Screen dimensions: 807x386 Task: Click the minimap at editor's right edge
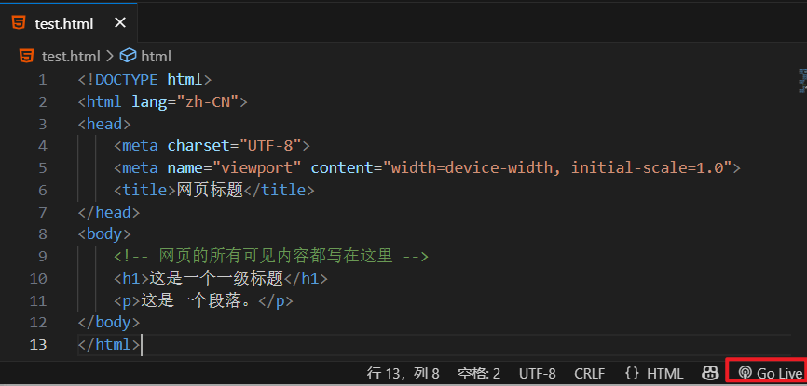tap(800, 84)
